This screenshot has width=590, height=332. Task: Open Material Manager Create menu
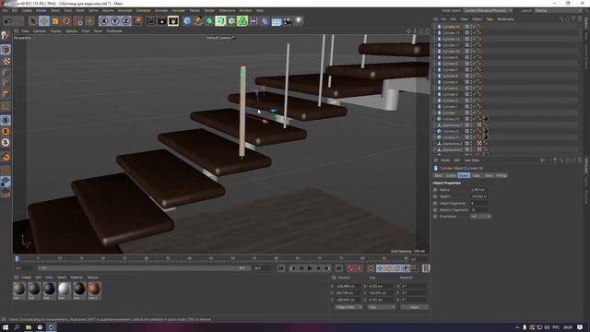coord(27,278)
